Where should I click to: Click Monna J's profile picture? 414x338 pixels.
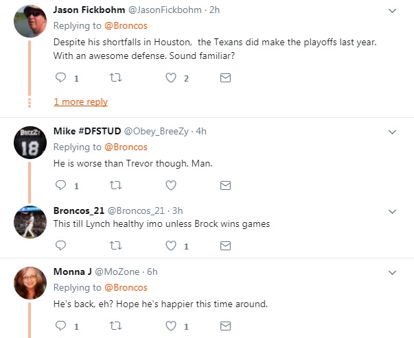[30, 282]
